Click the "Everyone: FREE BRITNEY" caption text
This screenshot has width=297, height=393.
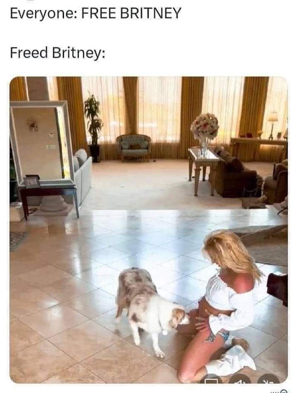tap(95, 13)
